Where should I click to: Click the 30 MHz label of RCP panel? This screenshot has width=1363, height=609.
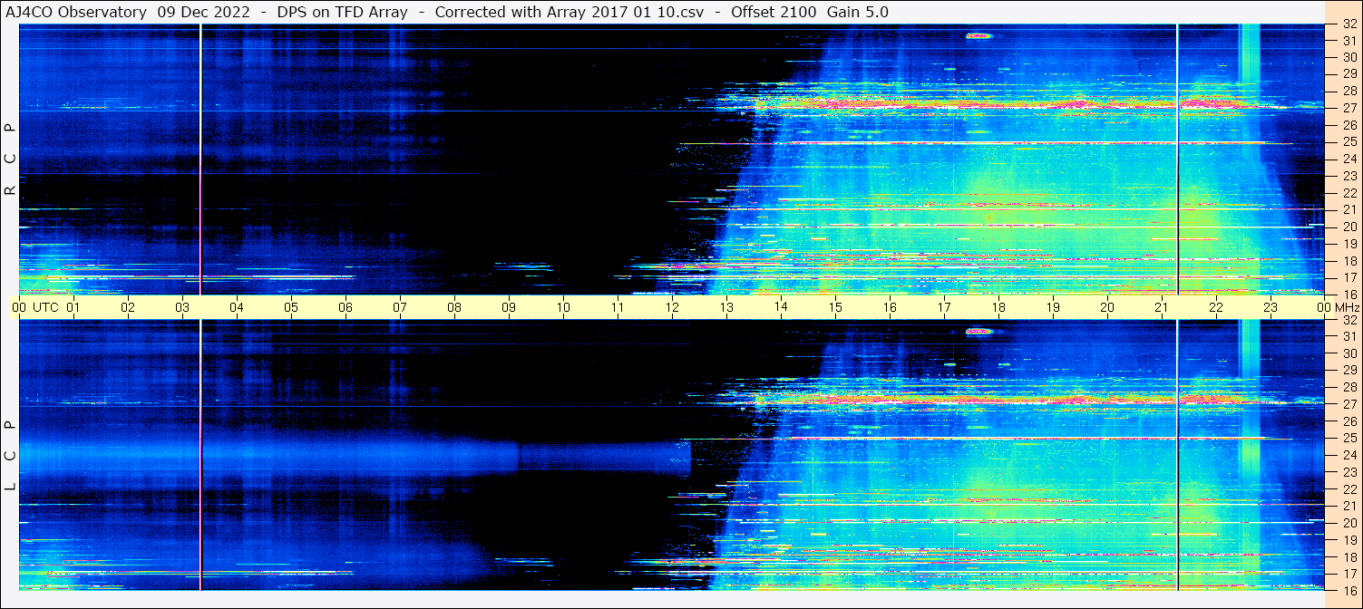click(1348, 57)
